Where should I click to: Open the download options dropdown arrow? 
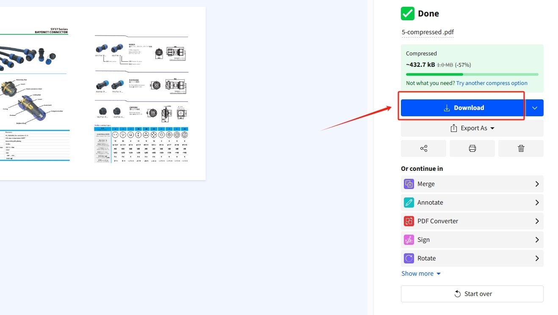(x=535, y=108)
